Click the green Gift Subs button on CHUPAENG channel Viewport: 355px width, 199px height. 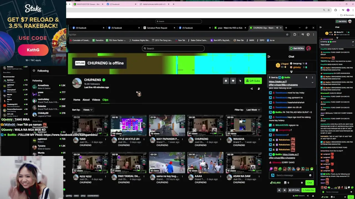253,81
